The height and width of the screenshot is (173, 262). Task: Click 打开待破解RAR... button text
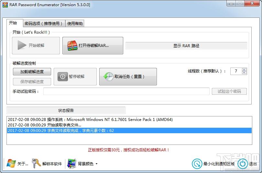(x=93, y=46)
